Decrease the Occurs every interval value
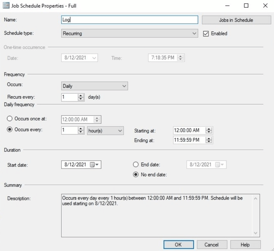The width and height of the screenshot is (274, 251). point(81,132)
